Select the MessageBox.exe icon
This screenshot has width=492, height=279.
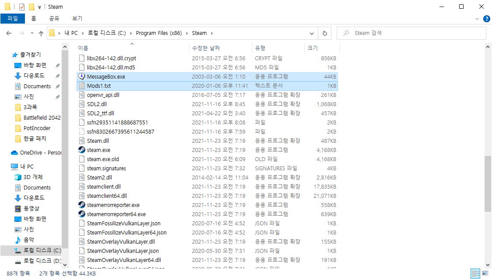82,76
